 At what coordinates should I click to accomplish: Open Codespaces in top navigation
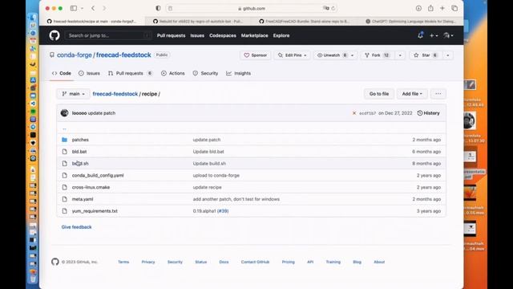[223, 35]
